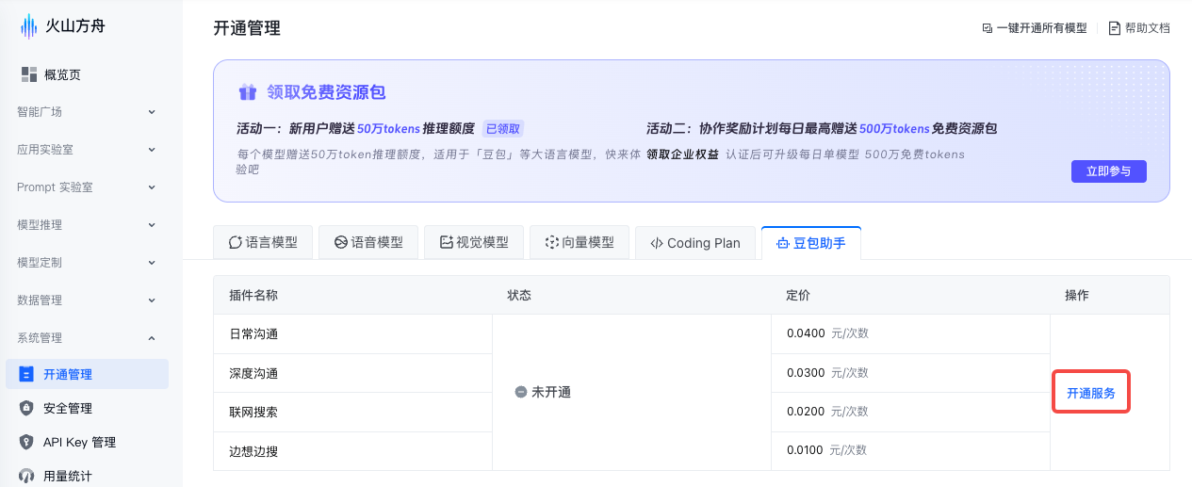1192x487 pixels.
Task: Expand the 模型推理 menu group
Action: point(87,225)
